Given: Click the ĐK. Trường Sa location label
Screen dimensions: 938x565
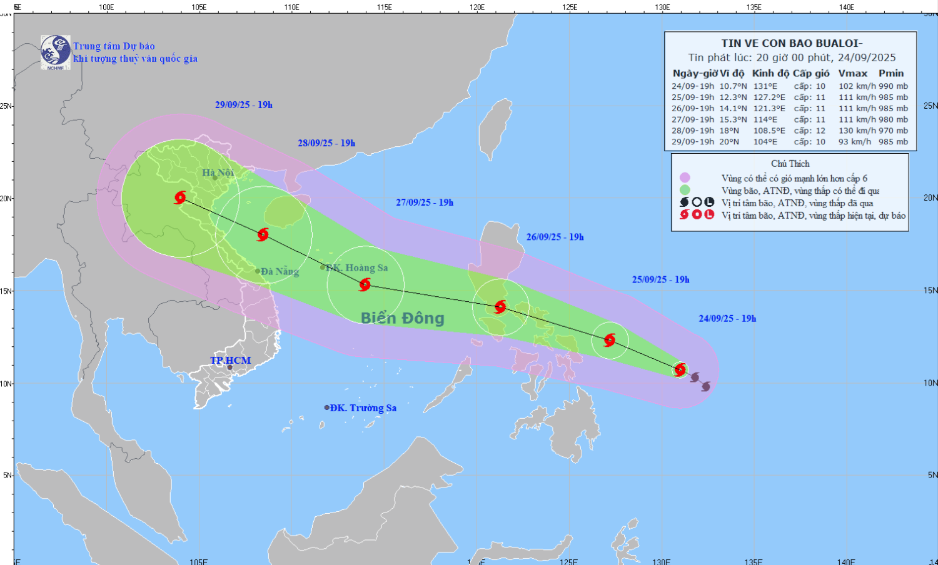Looking at the screenshot, I should [363, 408].
